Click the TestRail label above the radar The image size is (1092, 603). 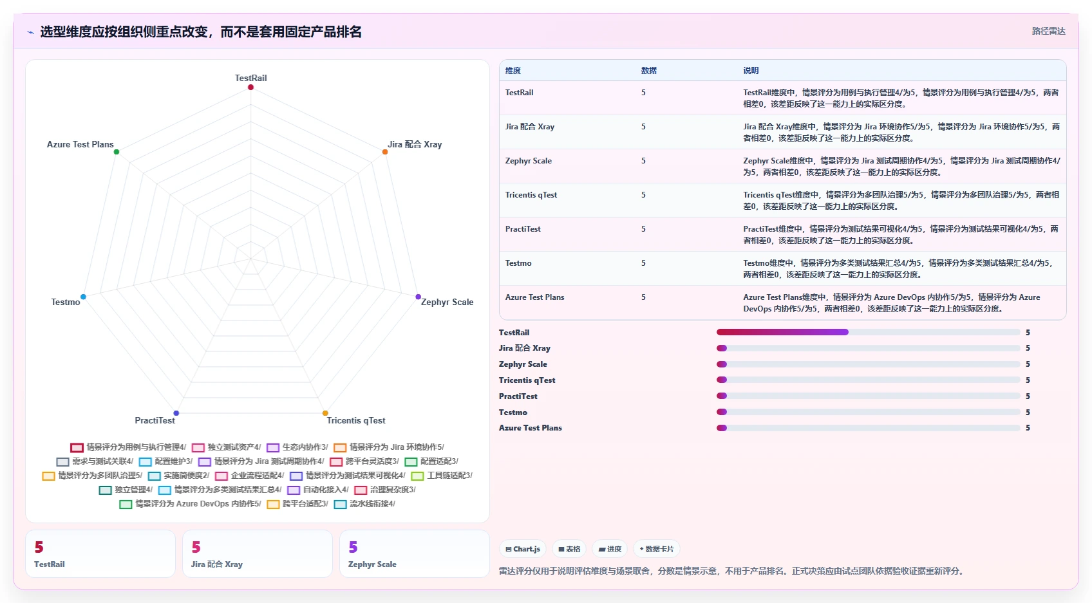[250, 78]
